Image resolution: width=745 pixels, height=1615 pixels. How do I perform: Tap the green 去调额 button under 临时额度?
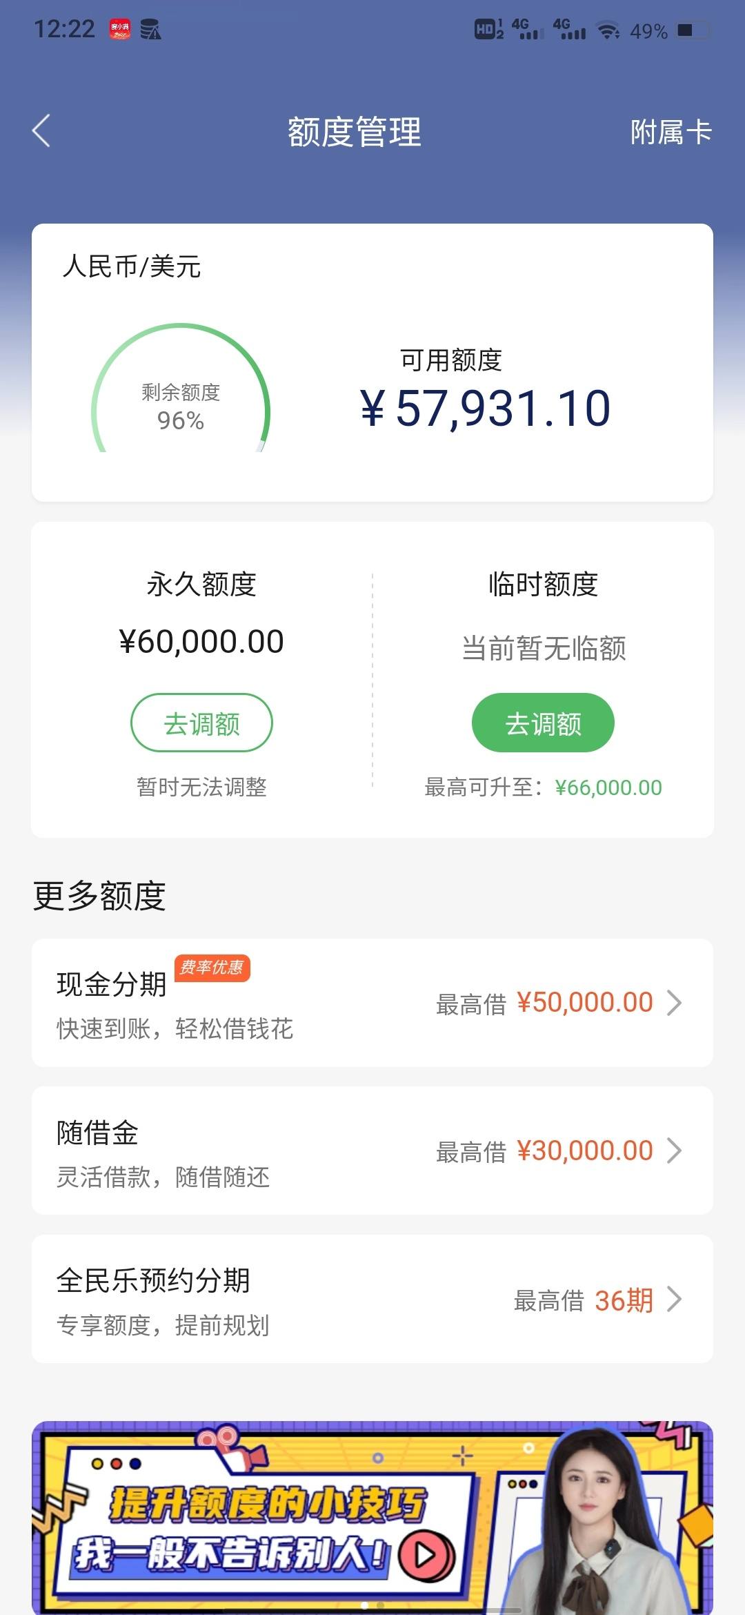pyautogui.click(x=543, y=723)
